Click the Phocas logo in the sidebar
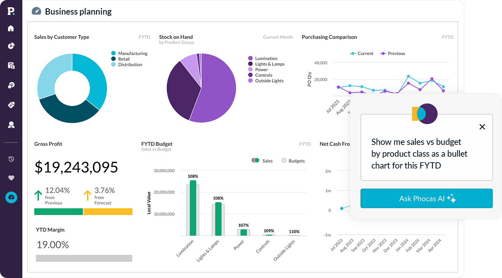Viewport: 502px width, 278px height. pyautogui.click(x=11, y=11)
